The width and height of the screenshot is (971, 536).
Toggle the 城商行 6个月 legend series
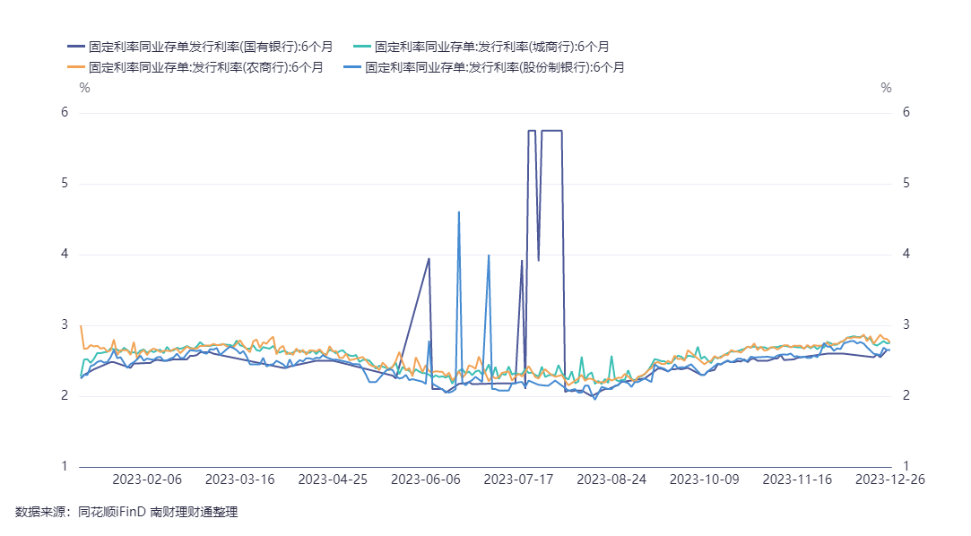(492, 47)
